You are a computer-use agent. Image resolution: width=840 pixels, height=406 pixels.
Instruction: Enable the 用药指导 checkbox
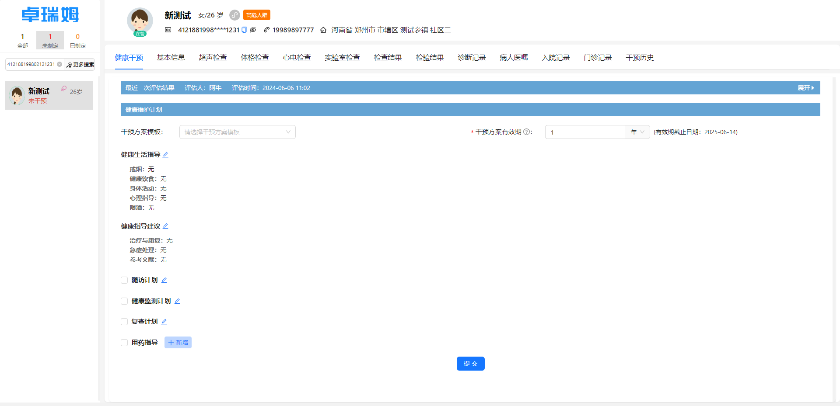[124, 343]
